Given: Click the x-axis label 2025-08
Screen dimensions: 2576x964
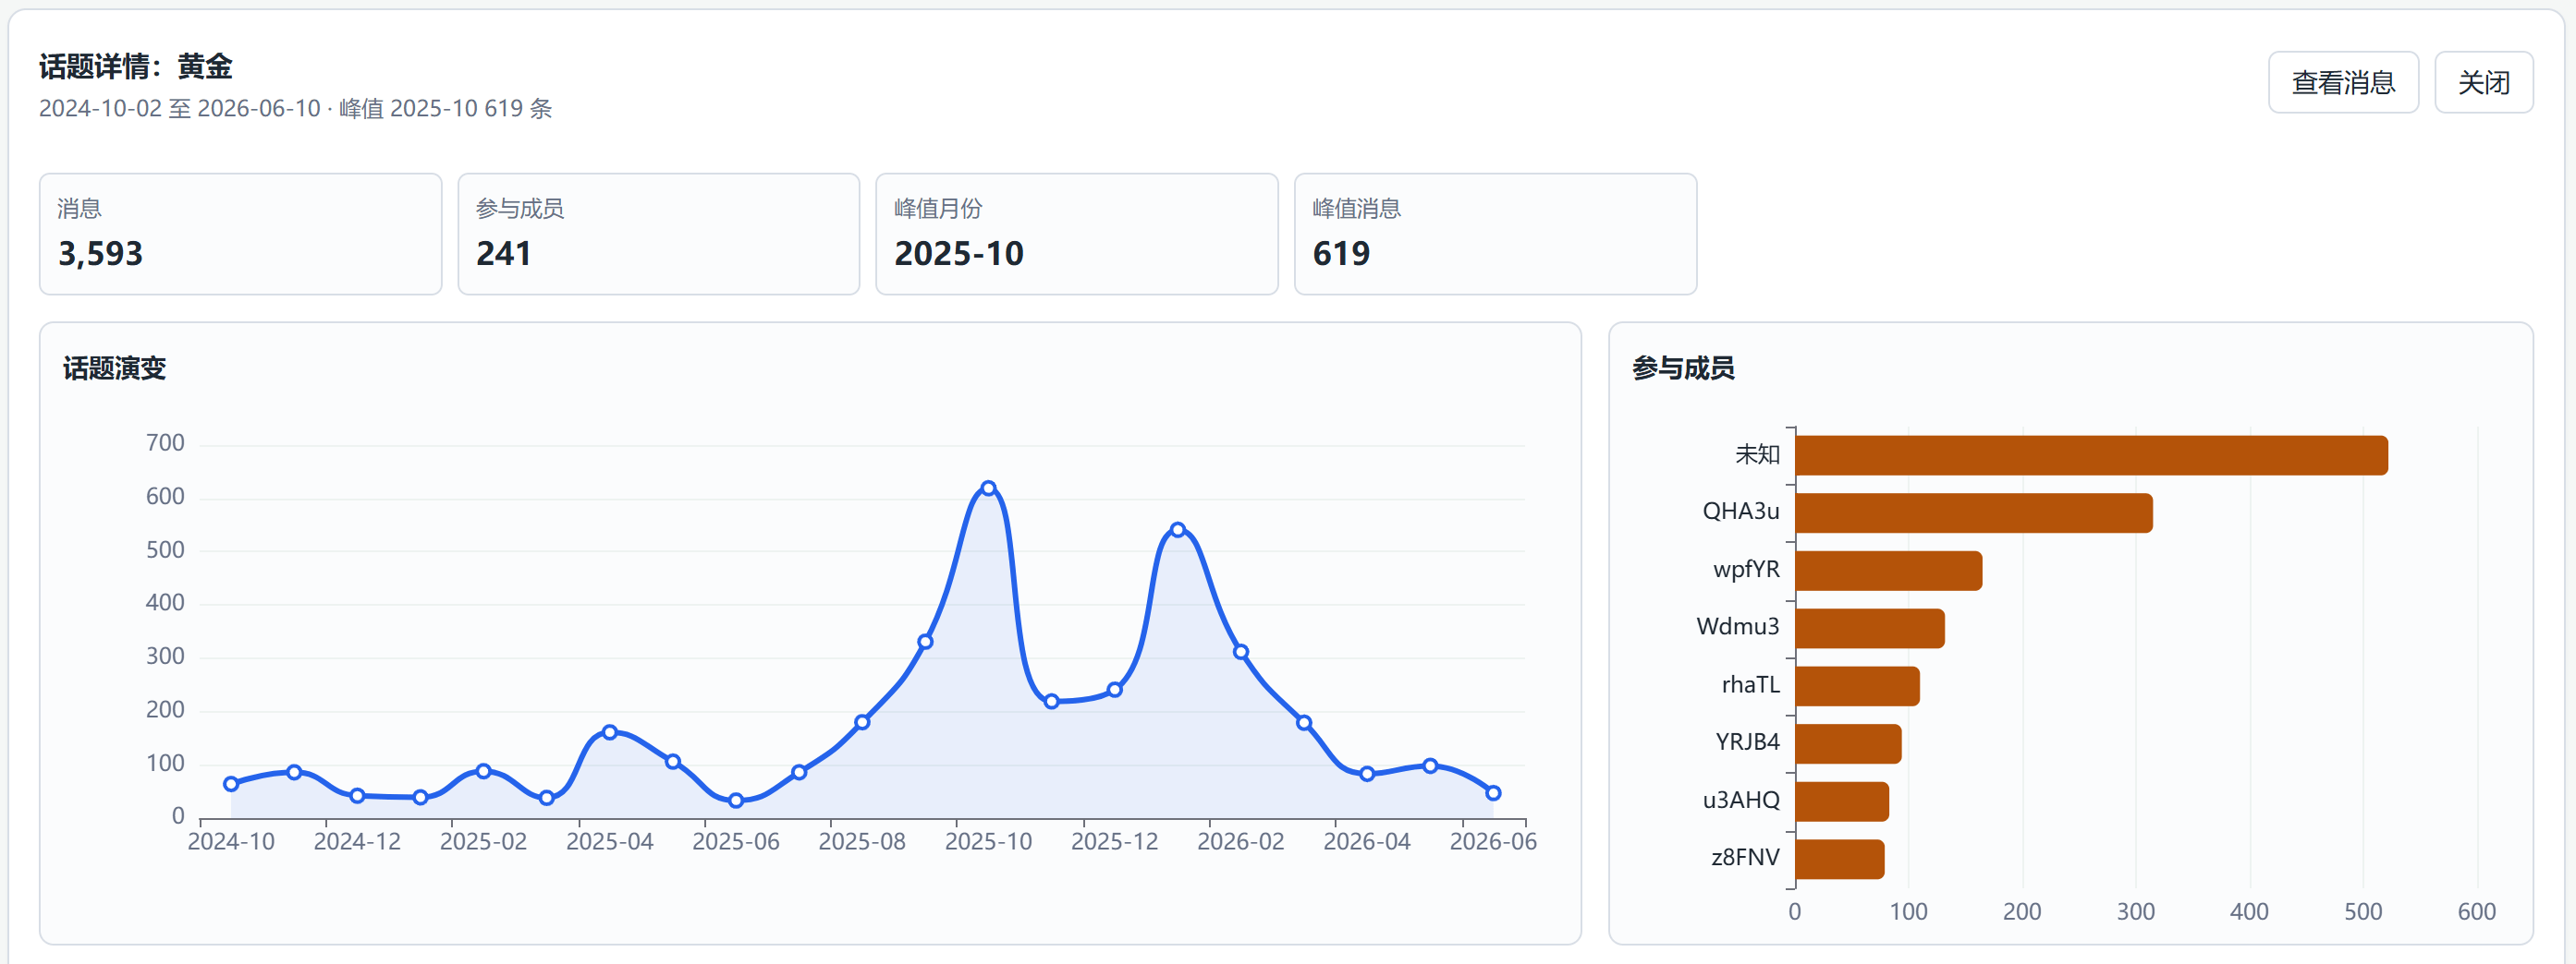Looking at the screenshot, I should click(x=862, y=841).
